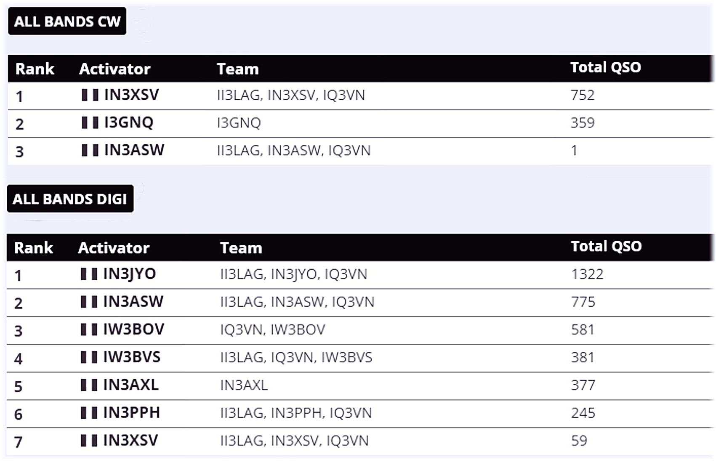Sort CW table by Total QSO header

tap(605, 67)
